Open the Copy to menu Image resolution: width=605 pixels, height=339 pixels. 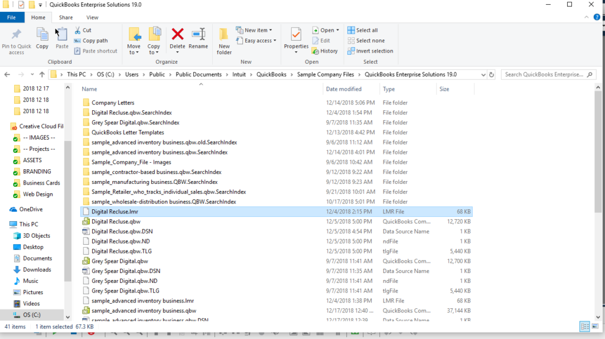click(154, 41)
